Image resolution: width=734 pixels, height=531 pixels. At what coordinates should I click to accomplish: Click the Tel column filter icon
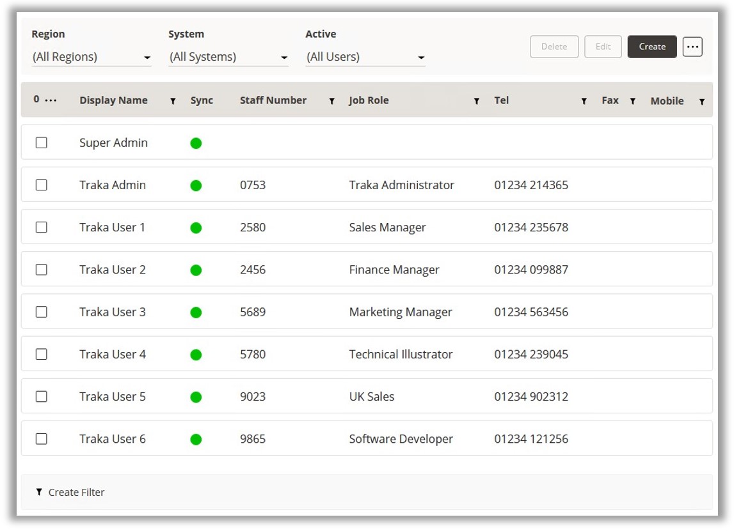(x=584, y=101)
